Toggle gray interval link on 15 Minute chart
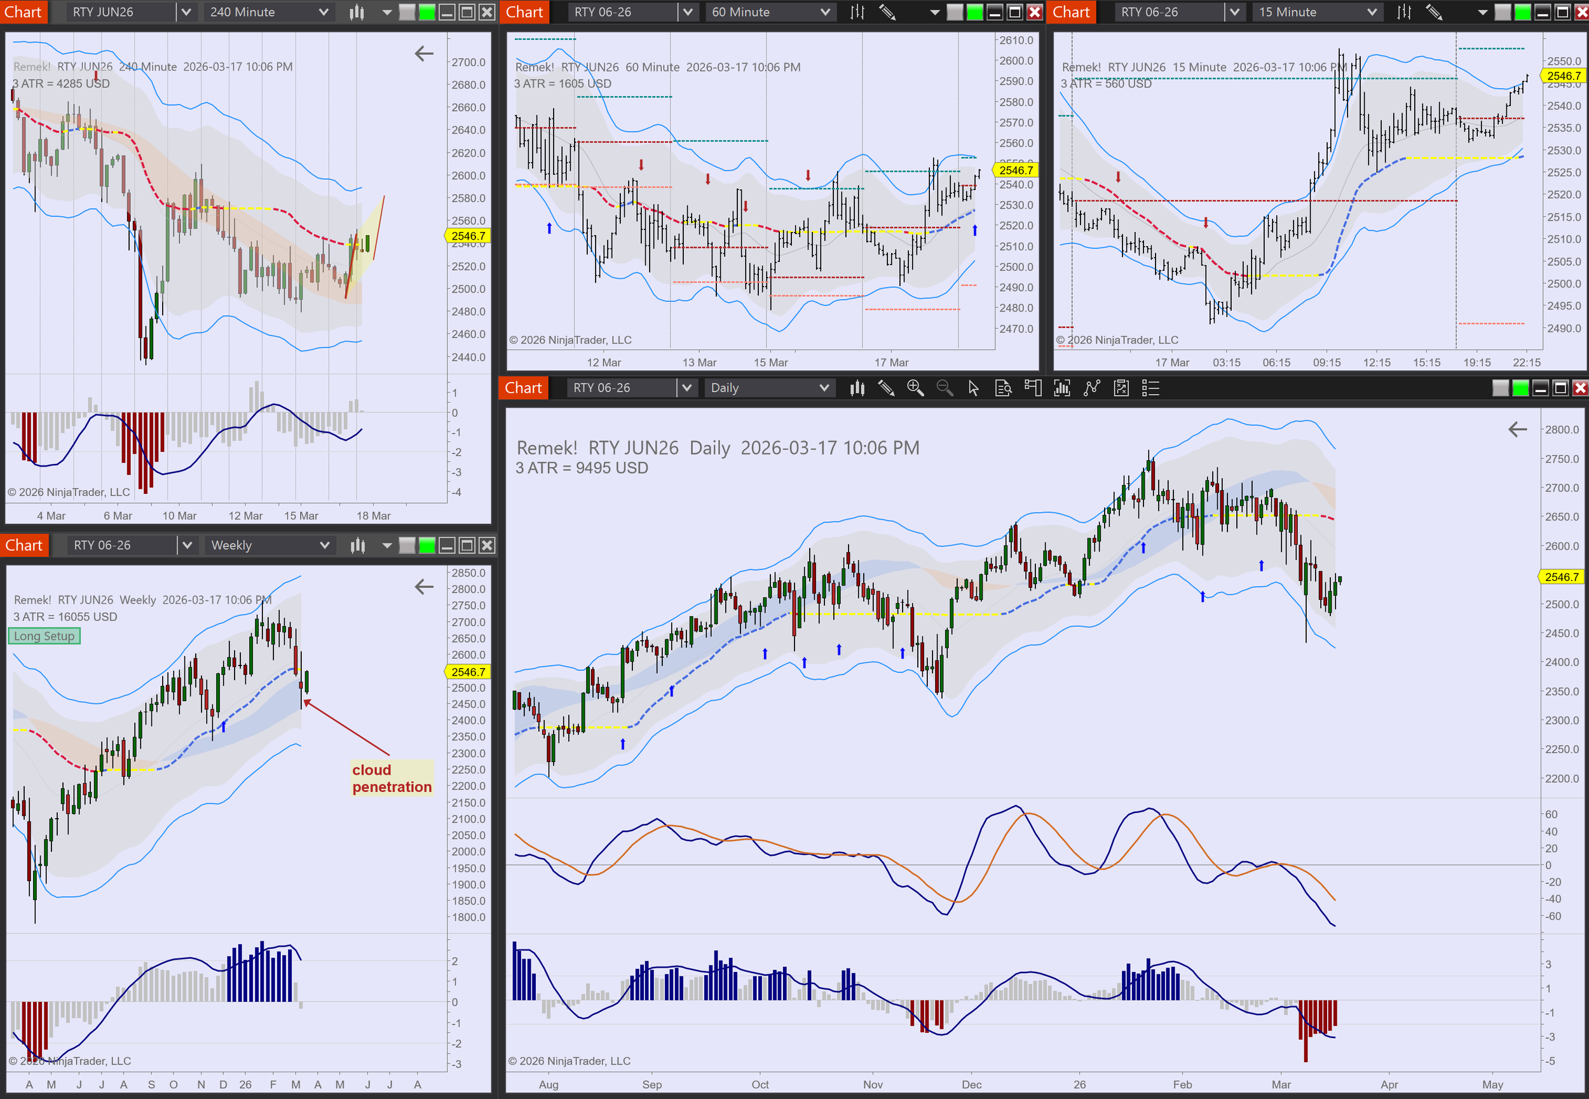1589x1099 pixels. (x=1503, y=11)
